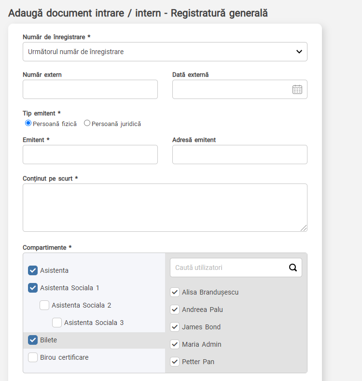362x381 pixels.
Task: Check the Asistenta Sociala 2 checkbox
Action: [x=44, y=305]
